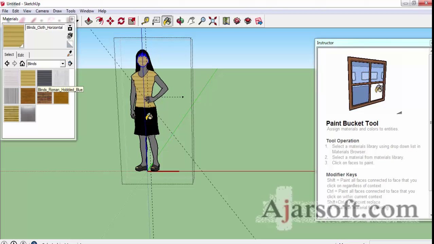Choose the gray vertical blinds swatch
434x244 pixels.
coord(12,96)
